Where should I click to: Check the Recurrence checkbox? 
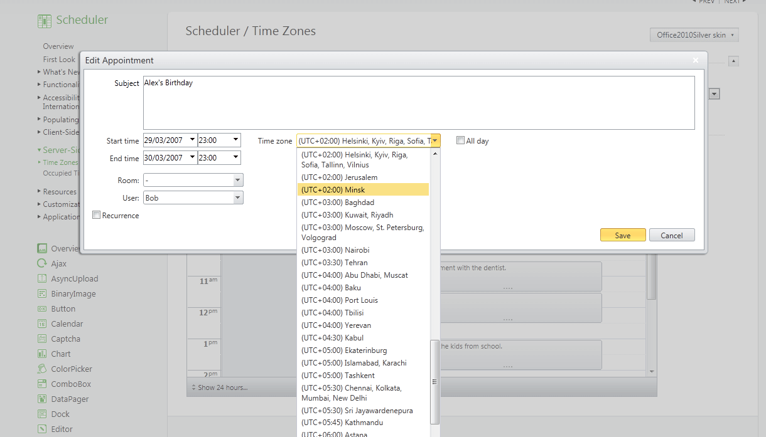pos(96,215)
